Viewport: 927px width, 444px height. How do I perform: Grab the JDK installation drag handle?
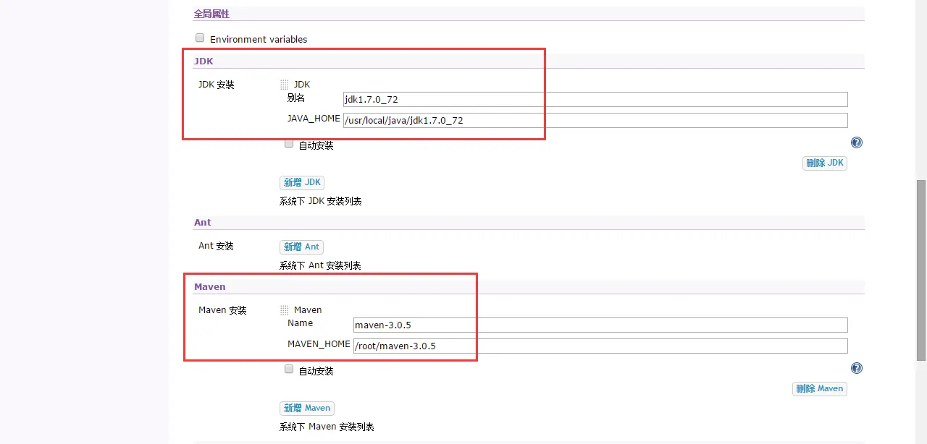click(284, 85)
